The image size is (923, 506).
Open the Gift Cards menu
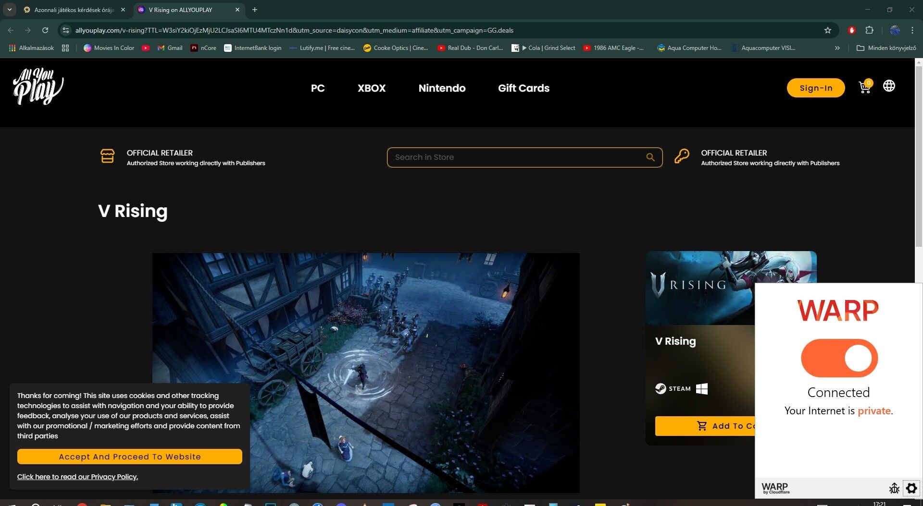(524, 88)
